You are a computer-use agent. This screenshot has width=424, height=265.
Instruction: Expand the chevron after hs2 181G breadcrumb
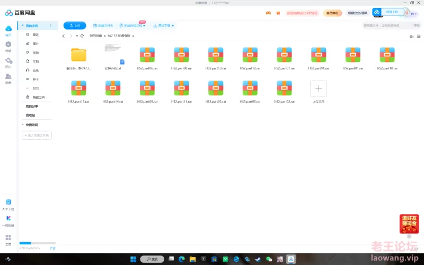tap(133, 36)
